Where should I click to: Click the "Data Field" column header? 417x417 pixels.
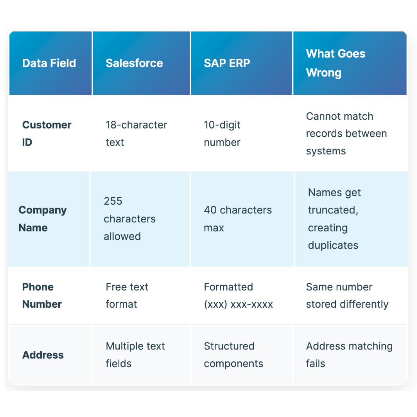pyautogui.click(x=49, y=63)
